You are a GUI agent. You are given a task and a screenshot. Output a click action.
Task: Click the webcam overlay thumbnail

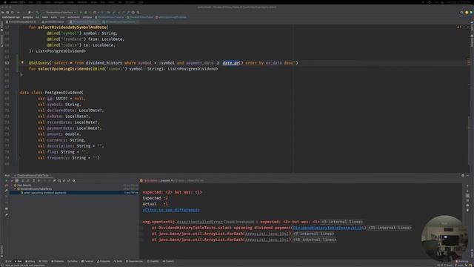(444, 238)
